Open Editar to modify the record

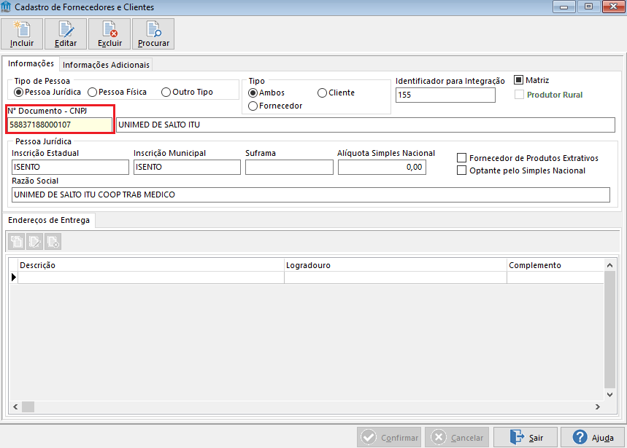tap(66, 34)
